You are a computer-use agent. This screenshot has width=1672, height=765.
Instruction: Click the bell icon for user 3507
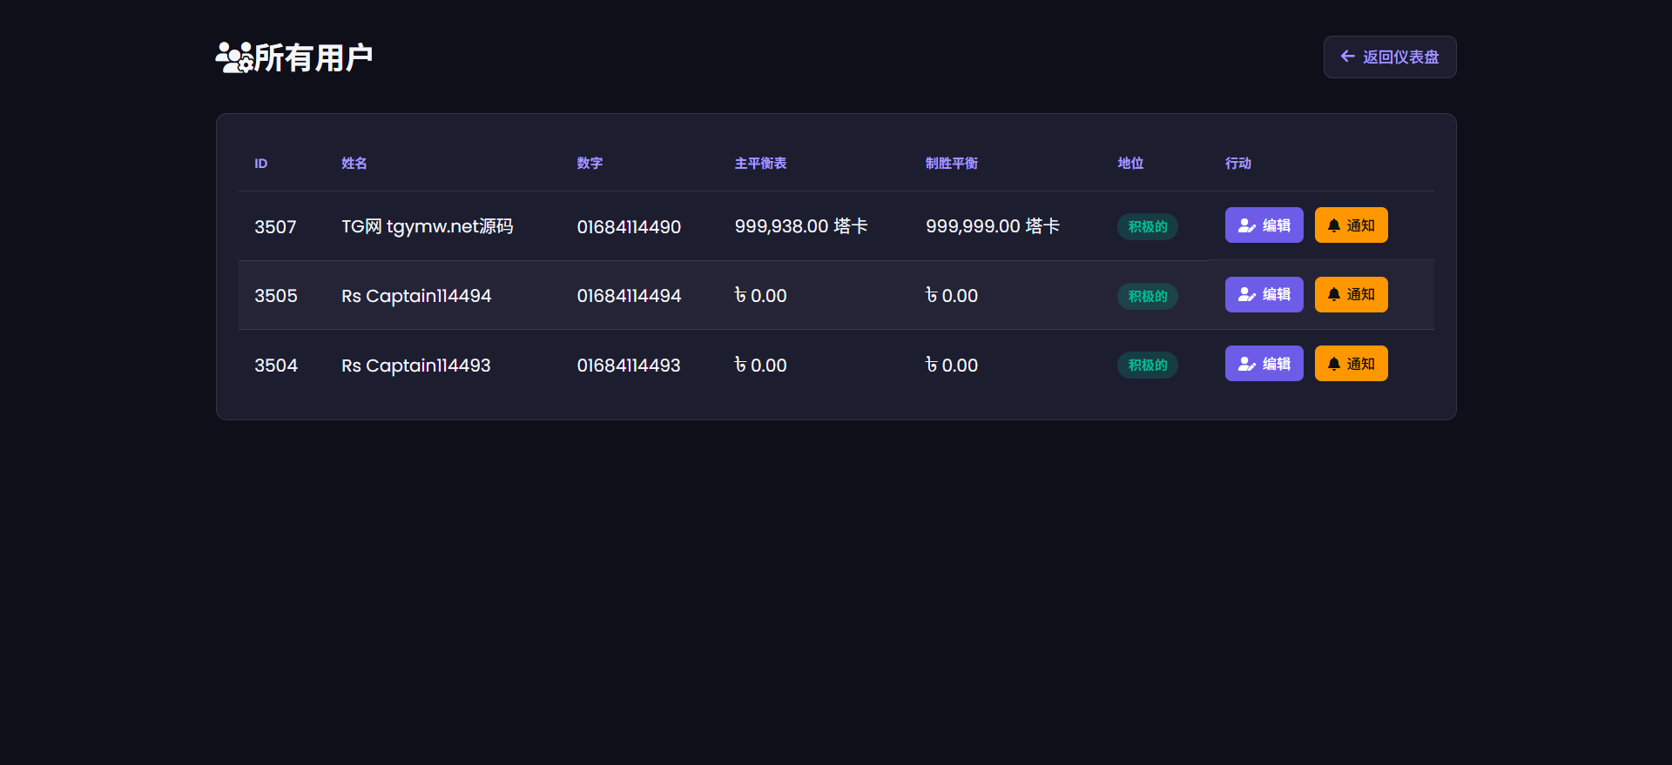[1333, 225]
